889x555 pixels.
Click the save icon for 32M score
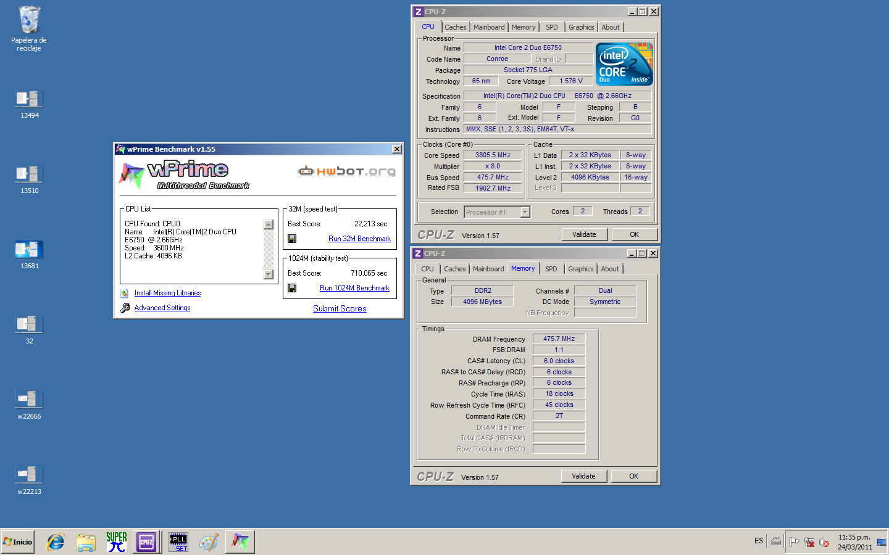pos(292,239)
